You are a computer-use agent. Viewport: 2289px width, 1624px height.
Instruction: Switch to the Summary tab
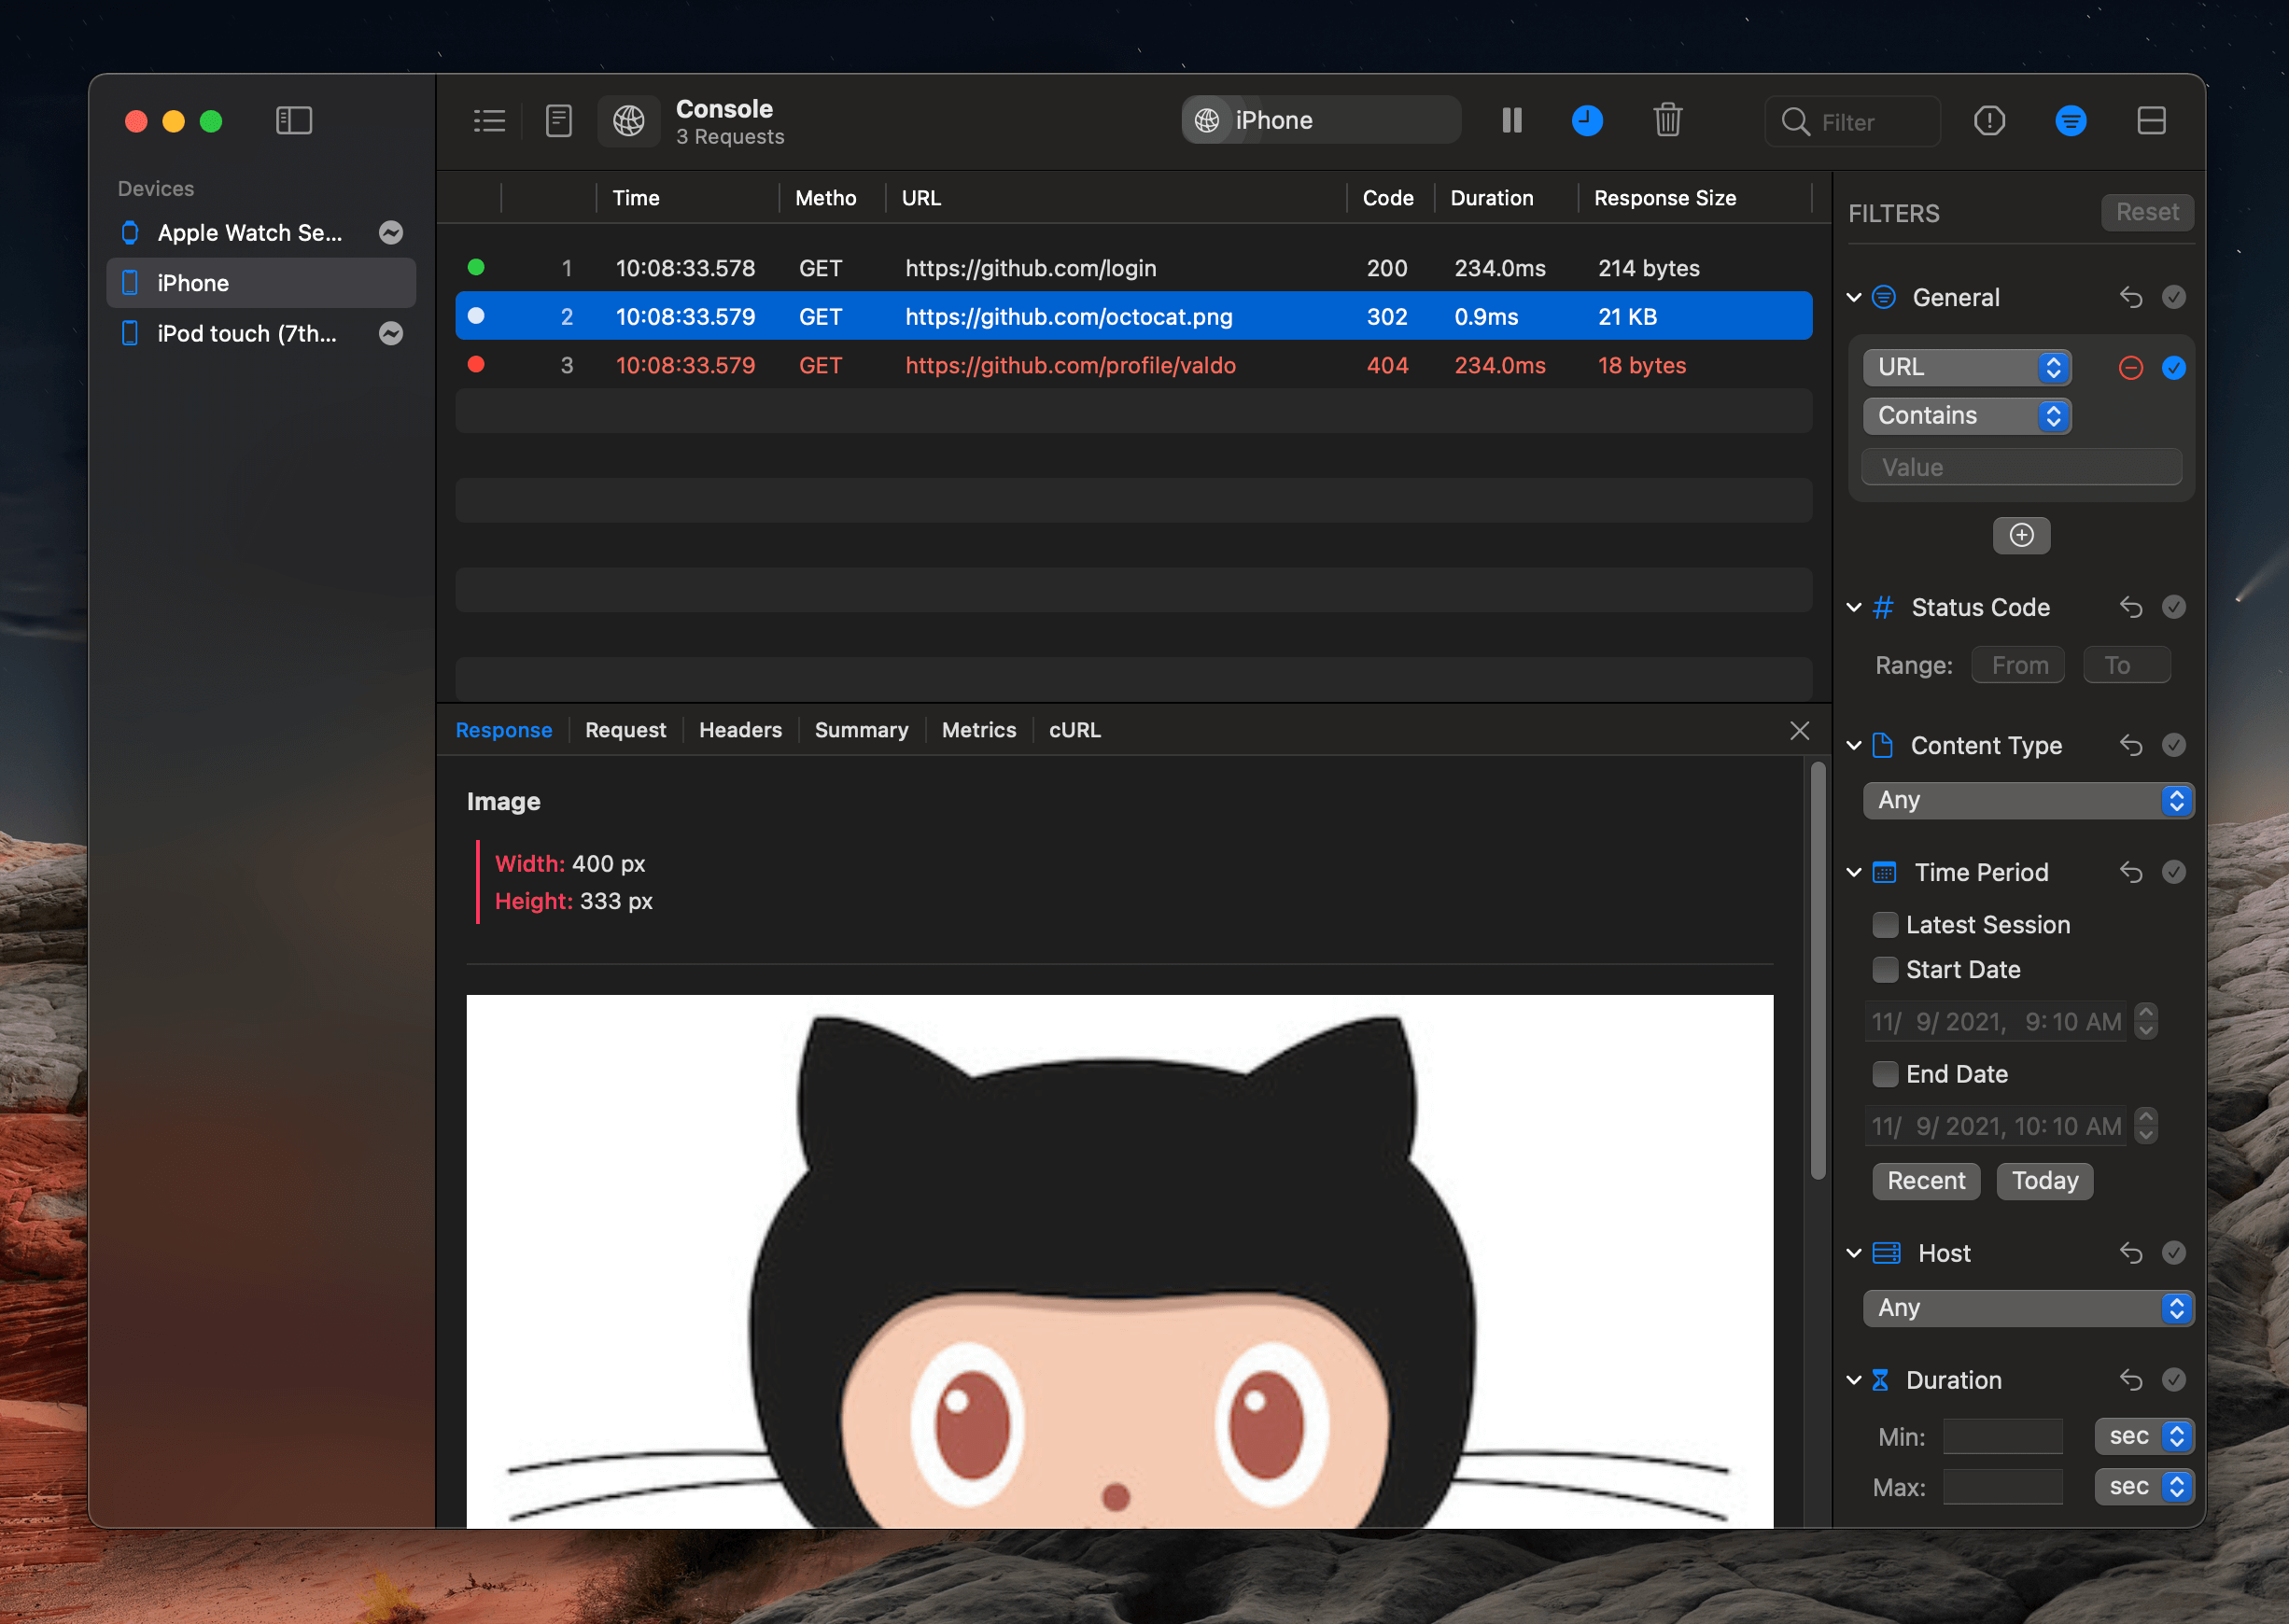(862, 731)
